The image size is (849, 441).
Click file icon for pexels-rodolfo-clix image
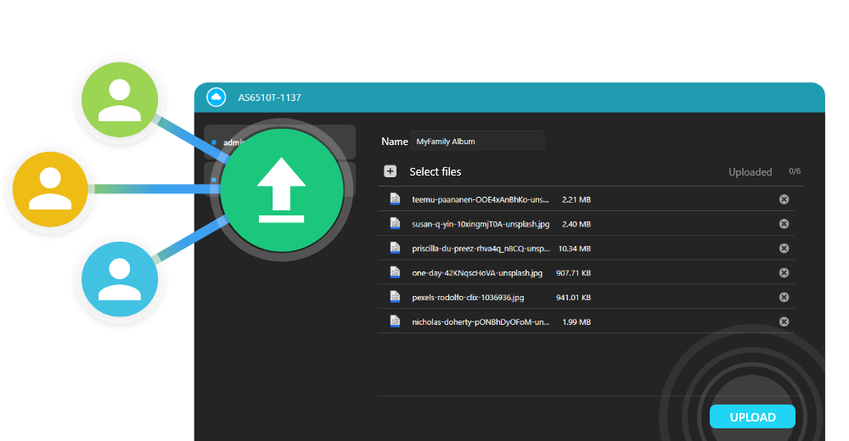pos(396,296)
